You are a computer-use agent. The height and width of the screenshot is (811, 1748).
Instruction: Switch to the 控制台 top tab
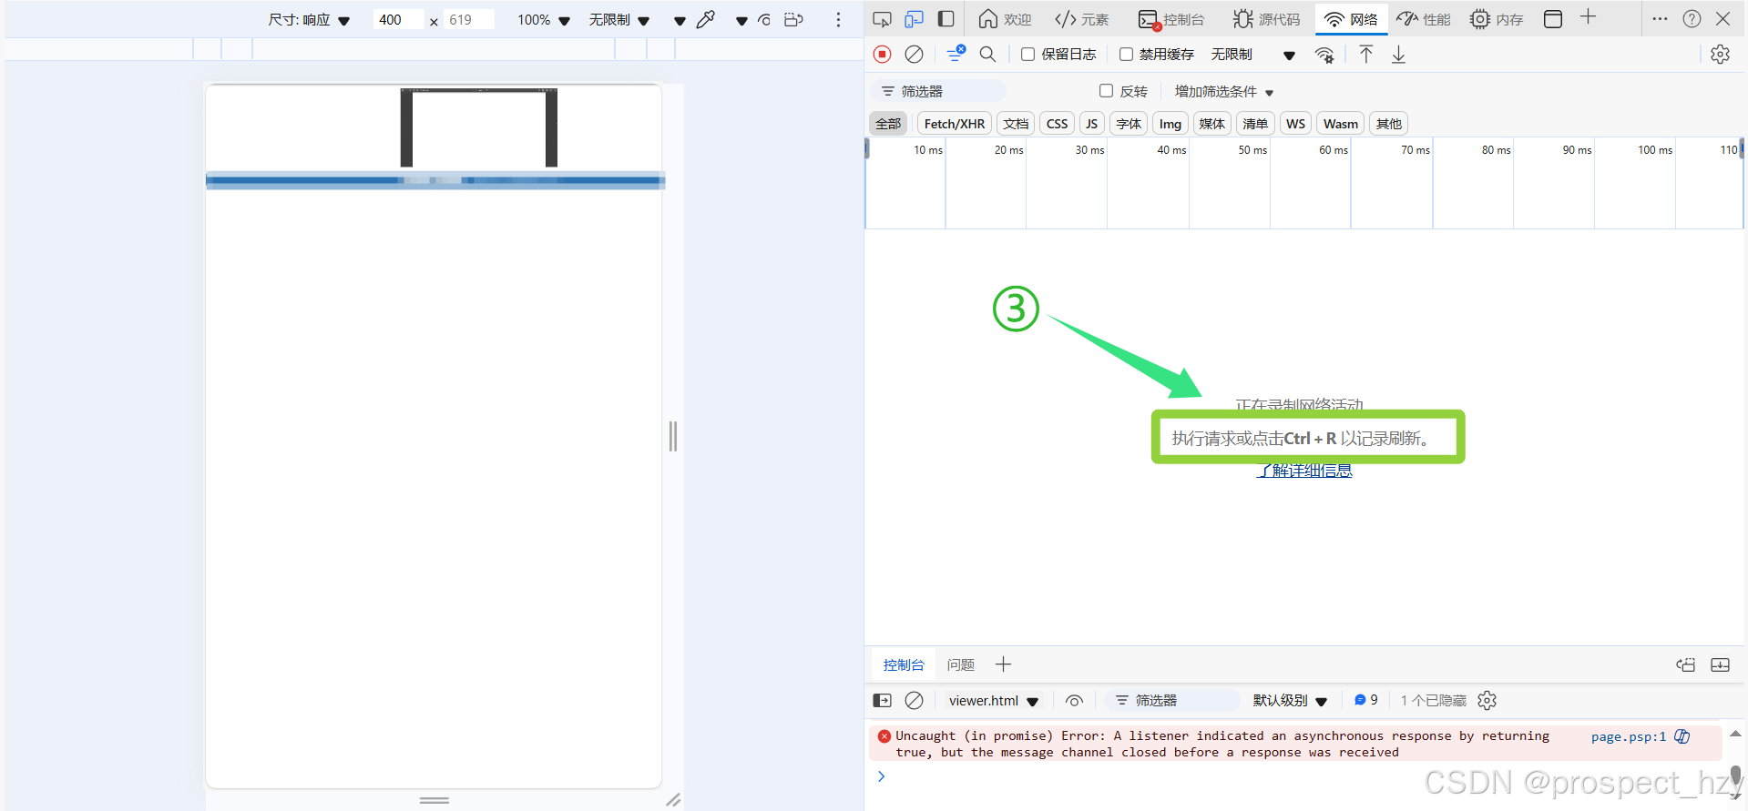(1170, 19)
